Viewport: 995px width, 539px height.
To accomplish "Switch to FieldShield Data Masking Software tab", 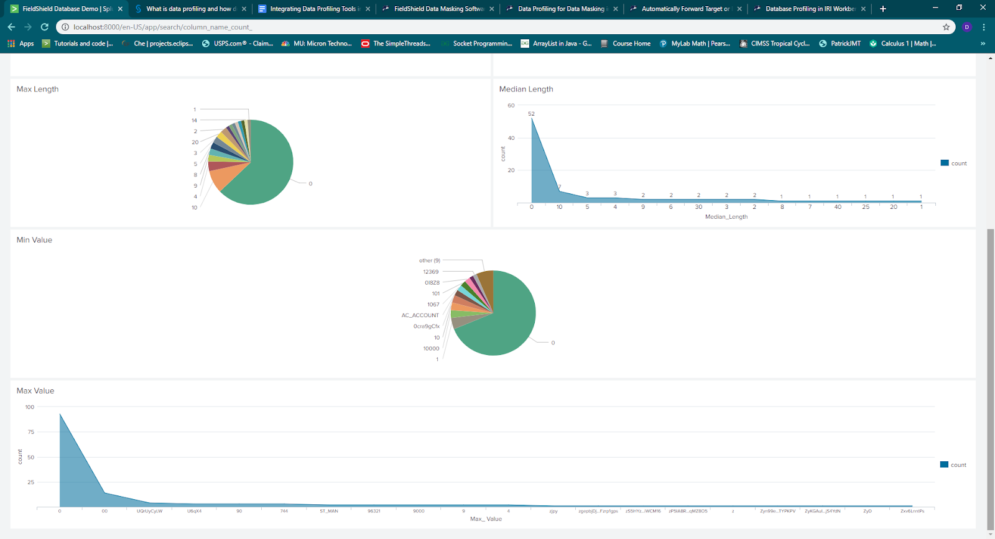I will 437,9.
